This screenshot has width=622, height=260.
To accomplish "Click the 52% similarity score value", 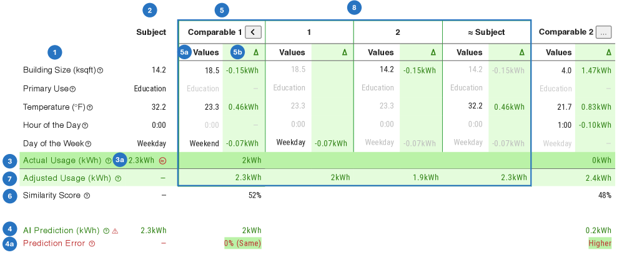I will [254, 195].
